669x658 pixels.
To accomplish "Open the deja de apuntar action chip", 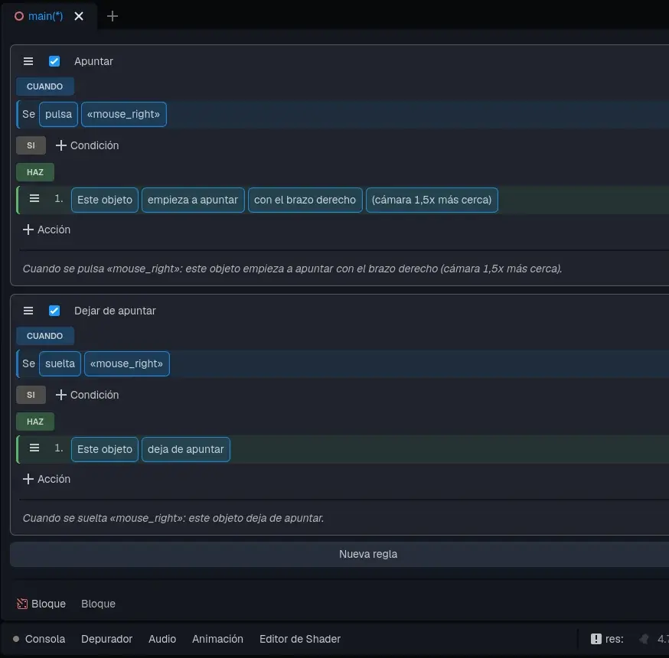I will click(185, 449).
